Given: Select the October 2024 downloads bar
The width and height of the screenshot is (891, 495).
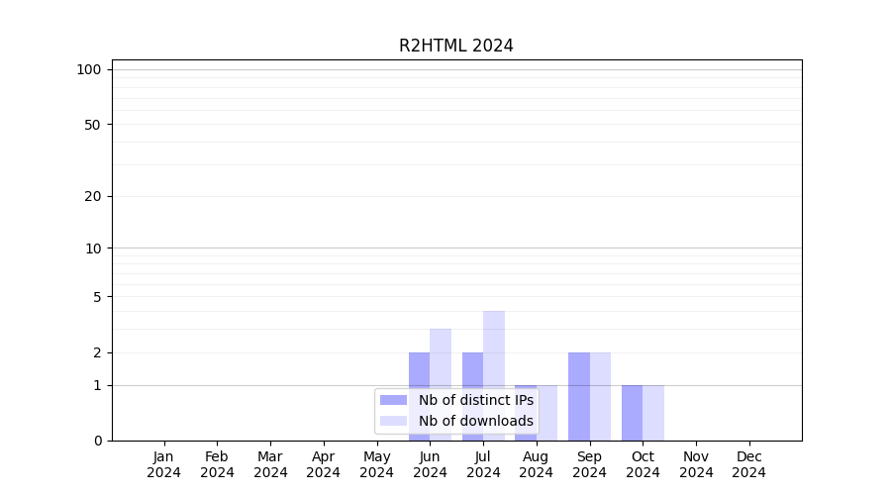Looking at the screenshot, I should point(653,413).
